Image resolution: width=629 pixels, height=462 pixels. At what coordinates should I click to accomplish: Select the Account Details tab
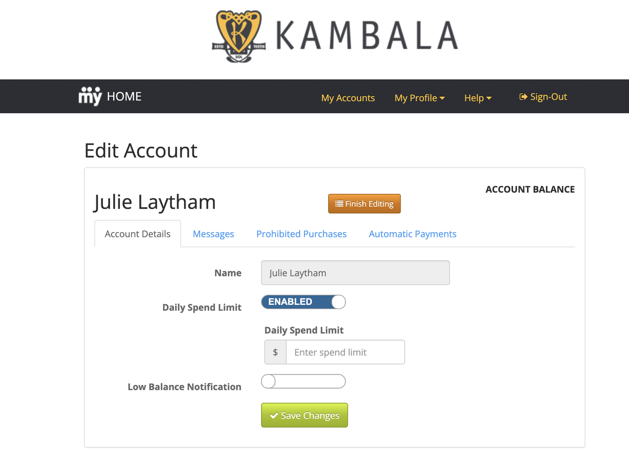coord(137,234)
